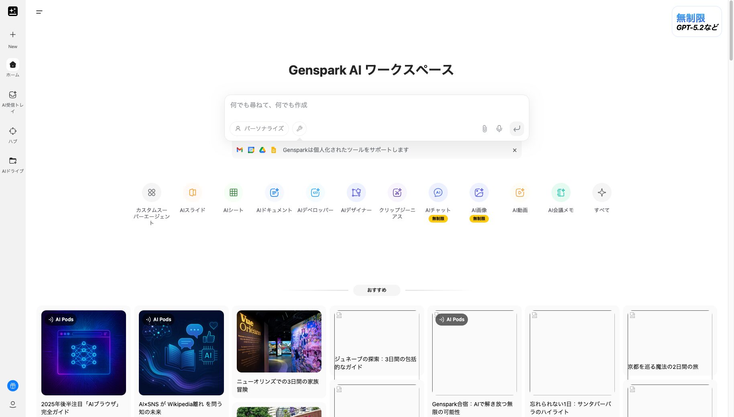Open the AIデベロッパー tool

click(x=315, y=192)
